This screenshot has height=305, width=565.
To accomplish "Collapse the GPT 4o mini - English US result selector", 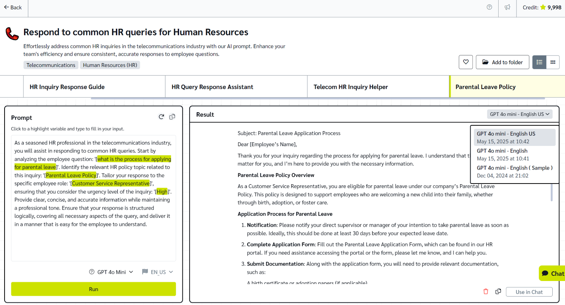I will [520, 114].
